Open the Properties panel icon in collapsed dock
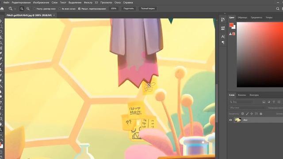The height and width of the screenshot is (159, 283). coord(223,28)
